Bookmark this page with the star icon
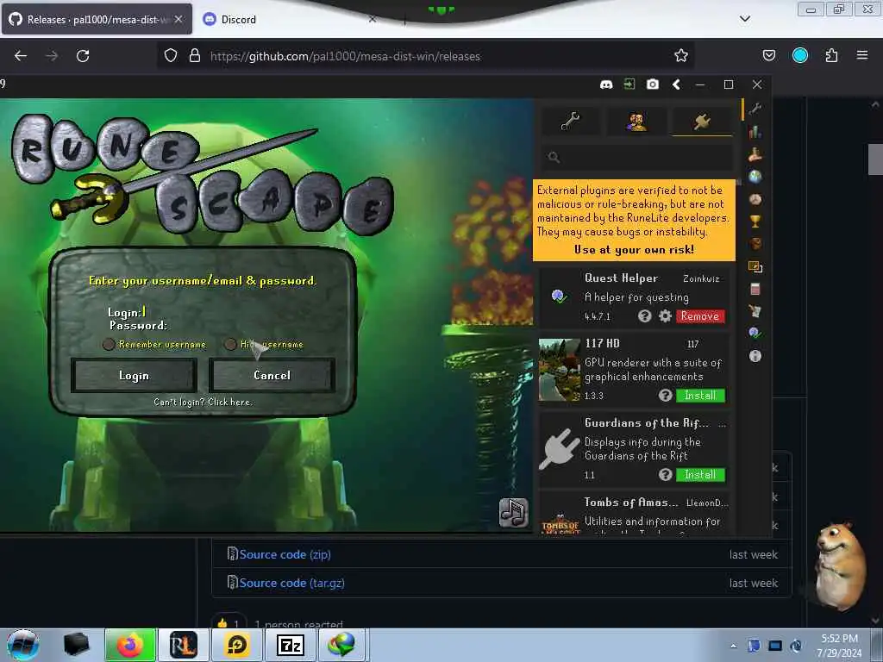Viewport: 883px width, 662px height. [681, 55]
